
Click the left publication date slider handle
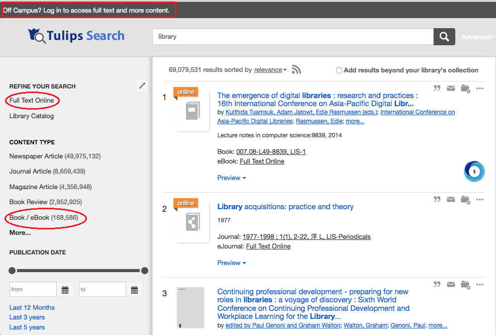12,271
